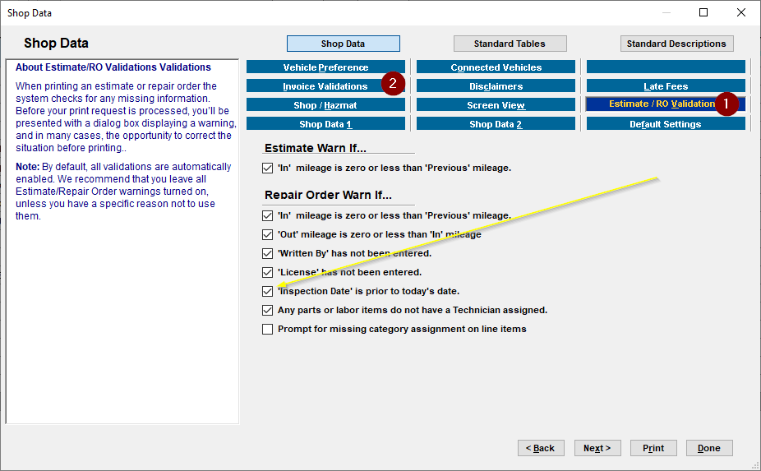Open the Late Fees section
This screenshot has height=471, width=761.
666,86
